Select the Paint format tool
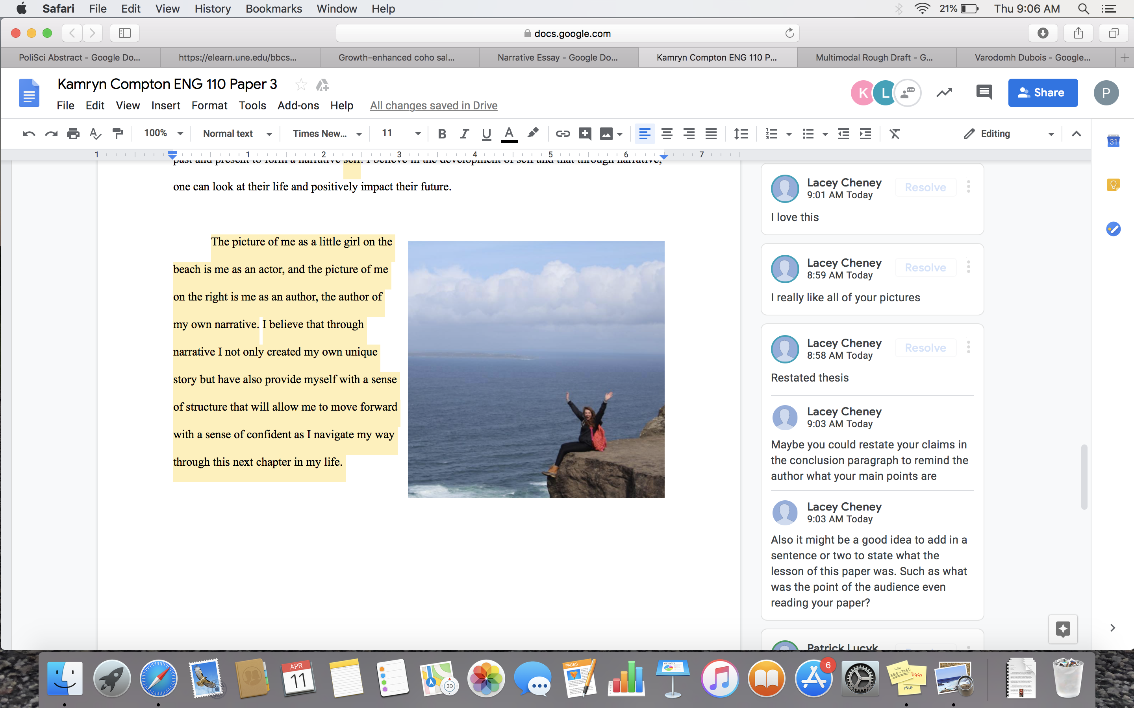This screenshot has width=1134, height=708. click(x=118, y=134)
